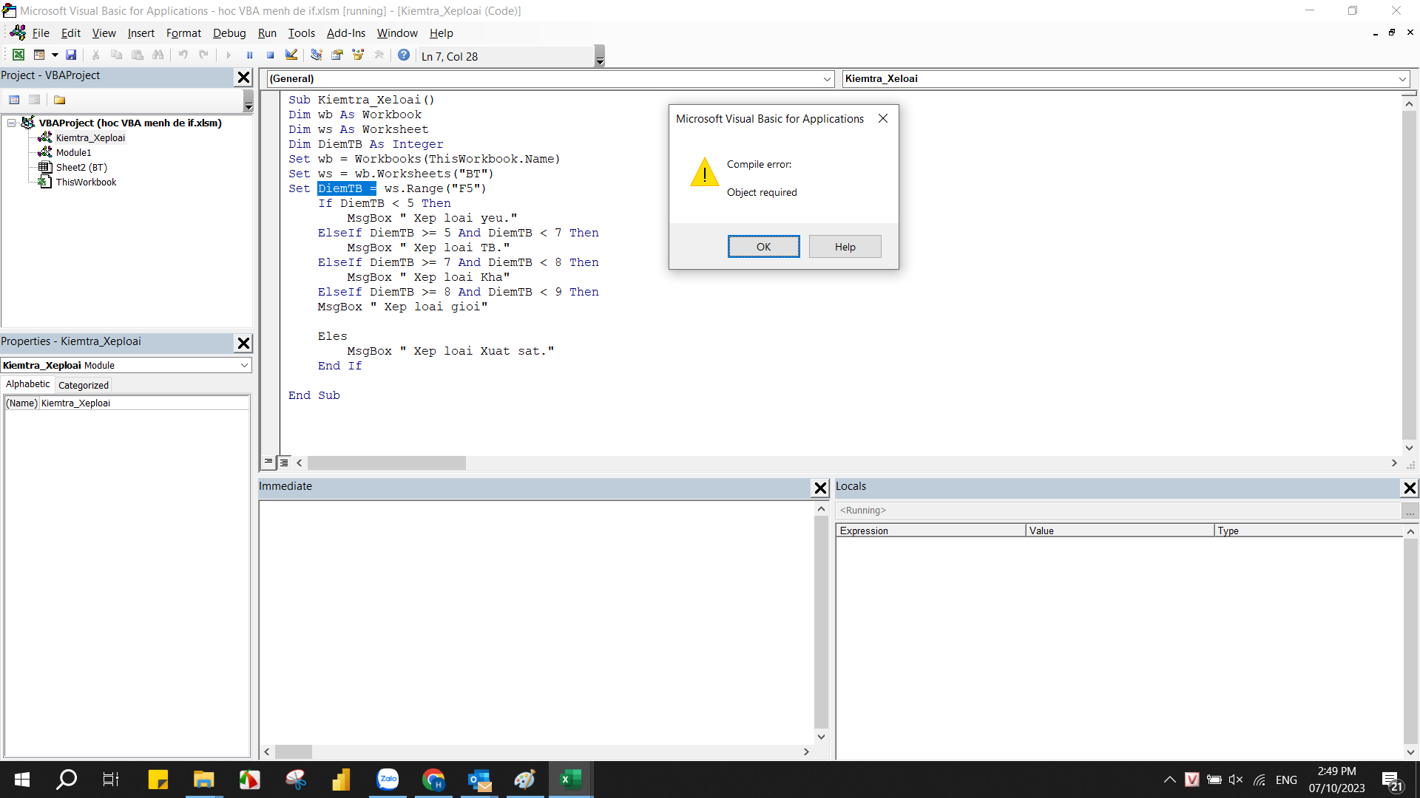Open the Insert object dropdown arrow

pos(55,55)
